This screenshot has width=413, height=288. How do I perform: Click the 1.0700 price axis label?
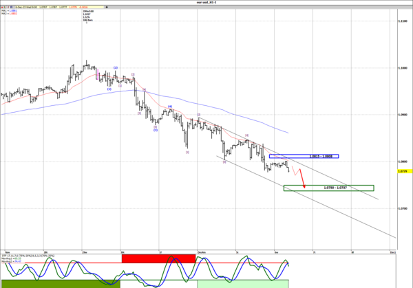point(402,208)
